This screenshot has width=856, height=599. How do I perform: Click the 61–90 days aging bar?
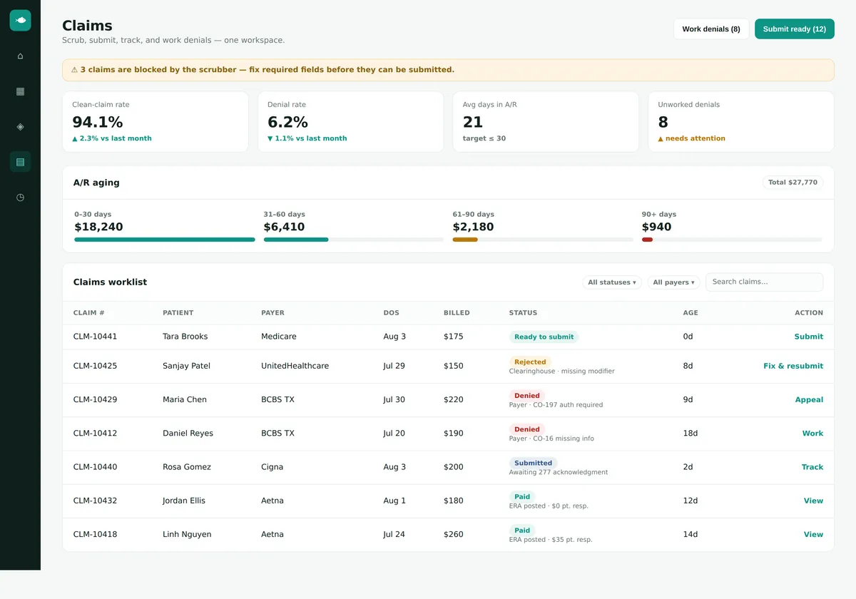click(x=543, y=240)
